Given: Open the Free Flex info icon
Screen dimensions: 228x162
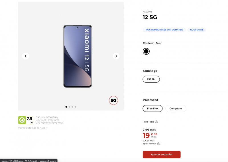Looking at the screenshot, I should pyautogui.click(x=156, y=122).
